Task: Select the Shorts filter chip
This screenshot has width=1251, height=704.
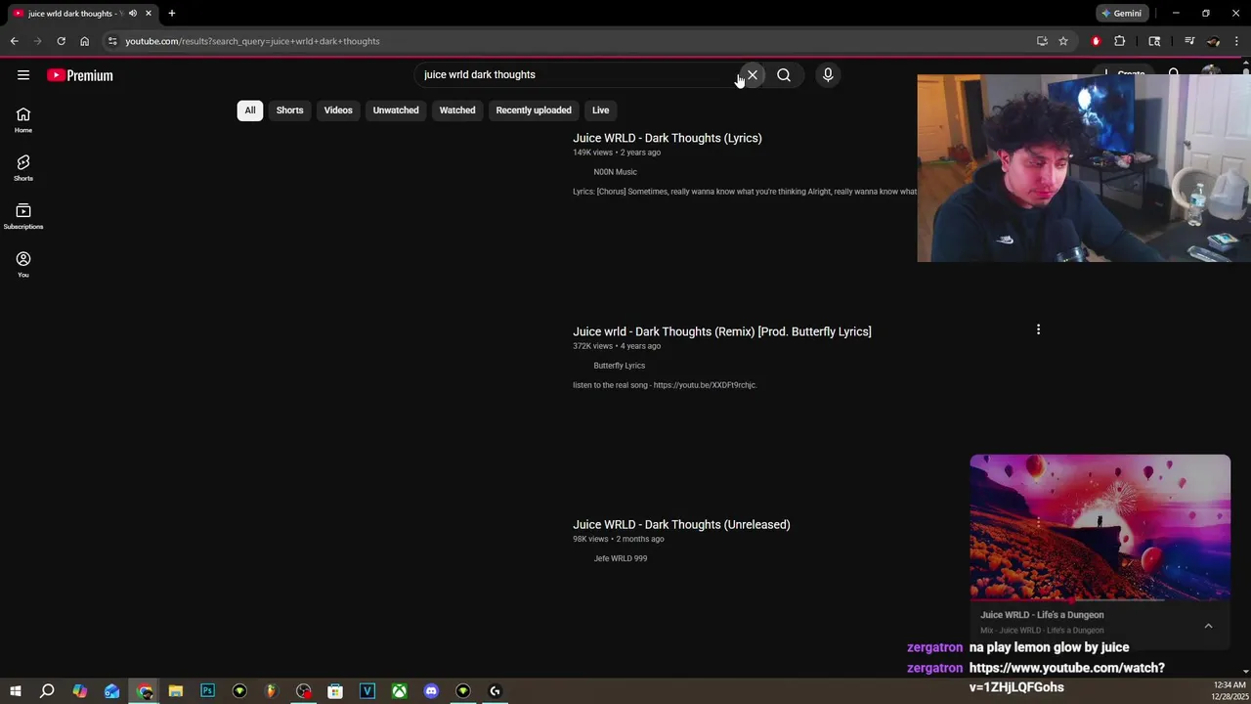Action: coord(289,110)
